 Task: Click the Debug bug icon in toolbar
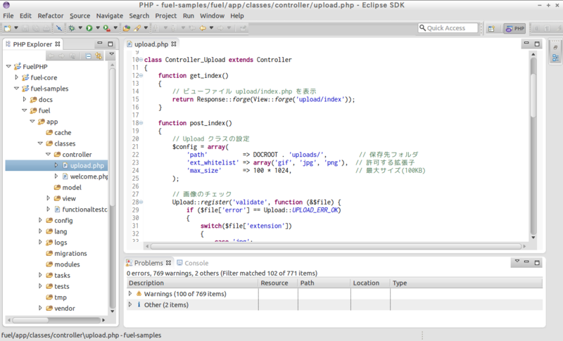click(x=72, y=28)
